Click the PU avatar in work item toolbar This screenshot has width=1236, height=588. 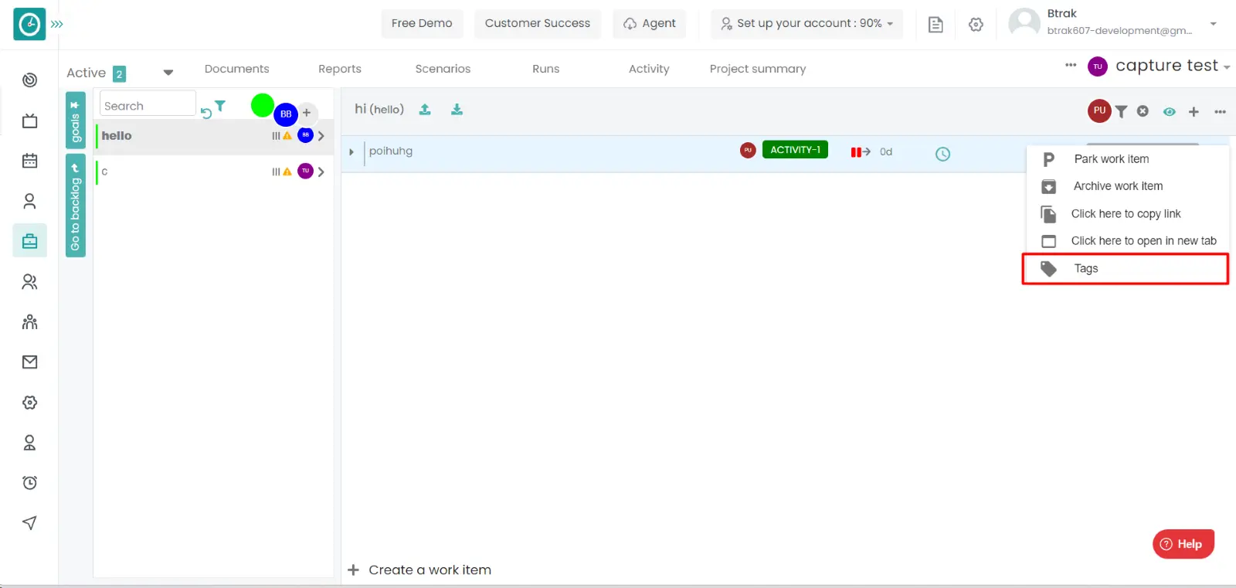pyautogui.click(x=1099, y=110)
